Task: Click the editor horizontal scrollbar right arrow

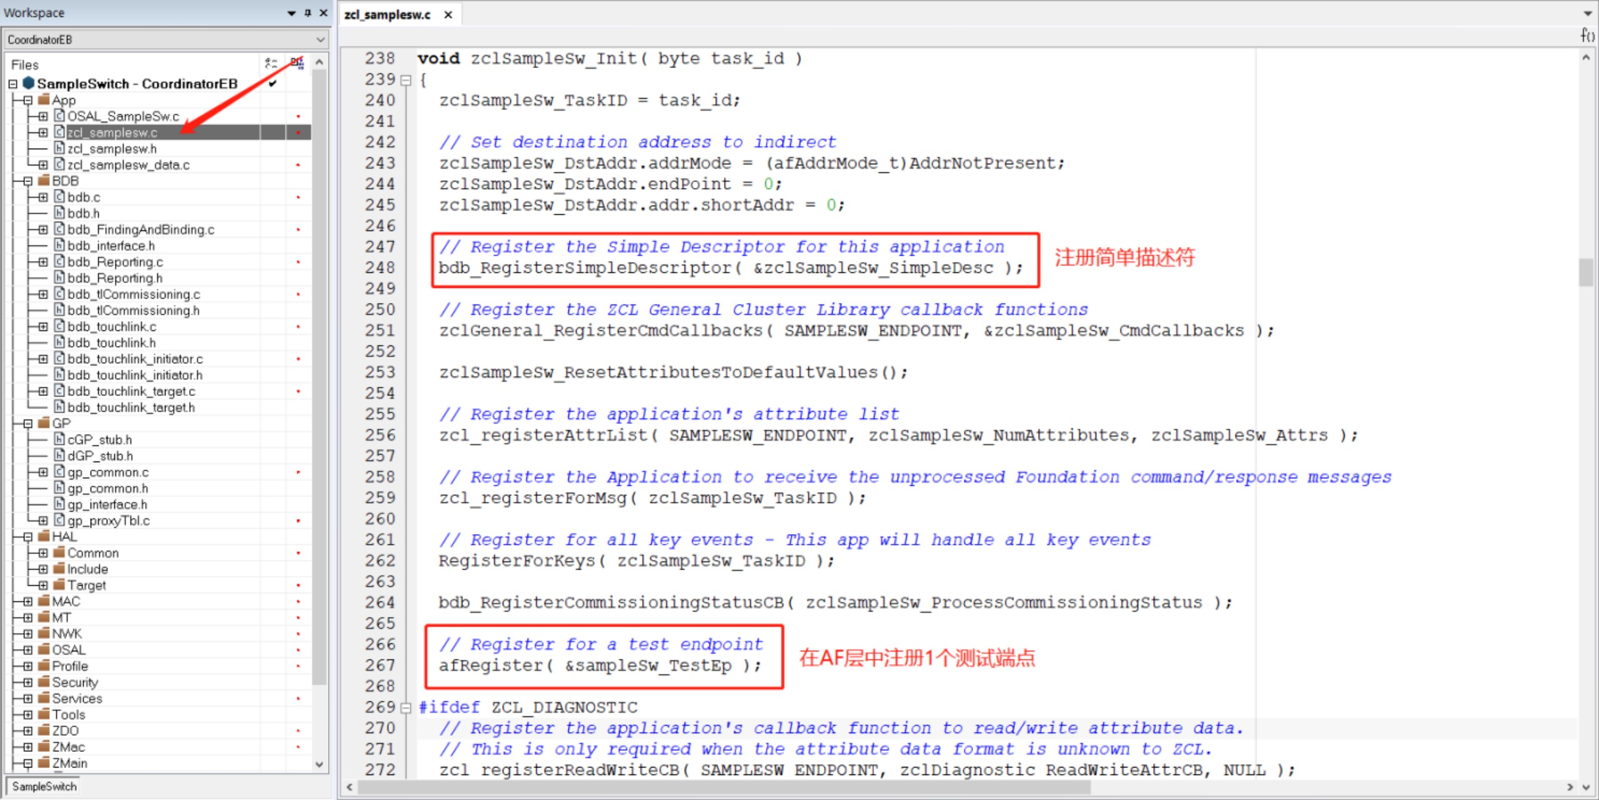Action: coord(1570,787)
